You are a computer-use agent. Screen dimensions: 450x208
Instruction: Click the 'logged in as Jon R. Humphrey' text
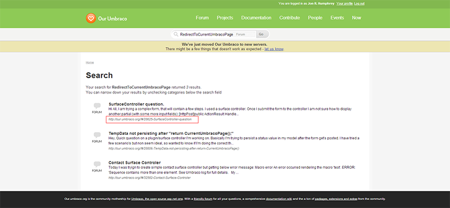pos(306,3)
